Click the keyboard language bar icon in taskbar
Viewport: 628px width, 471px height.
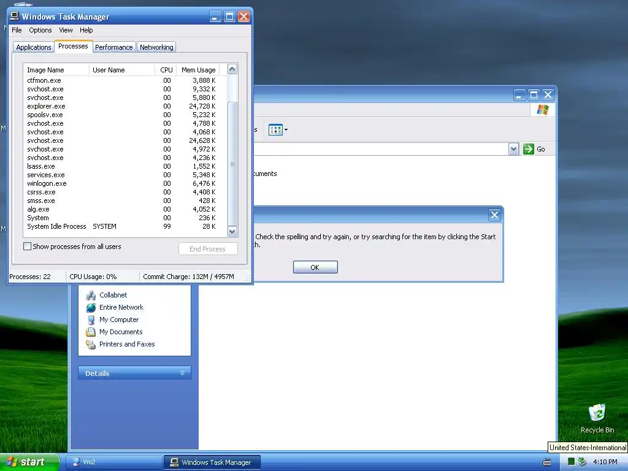546,462
